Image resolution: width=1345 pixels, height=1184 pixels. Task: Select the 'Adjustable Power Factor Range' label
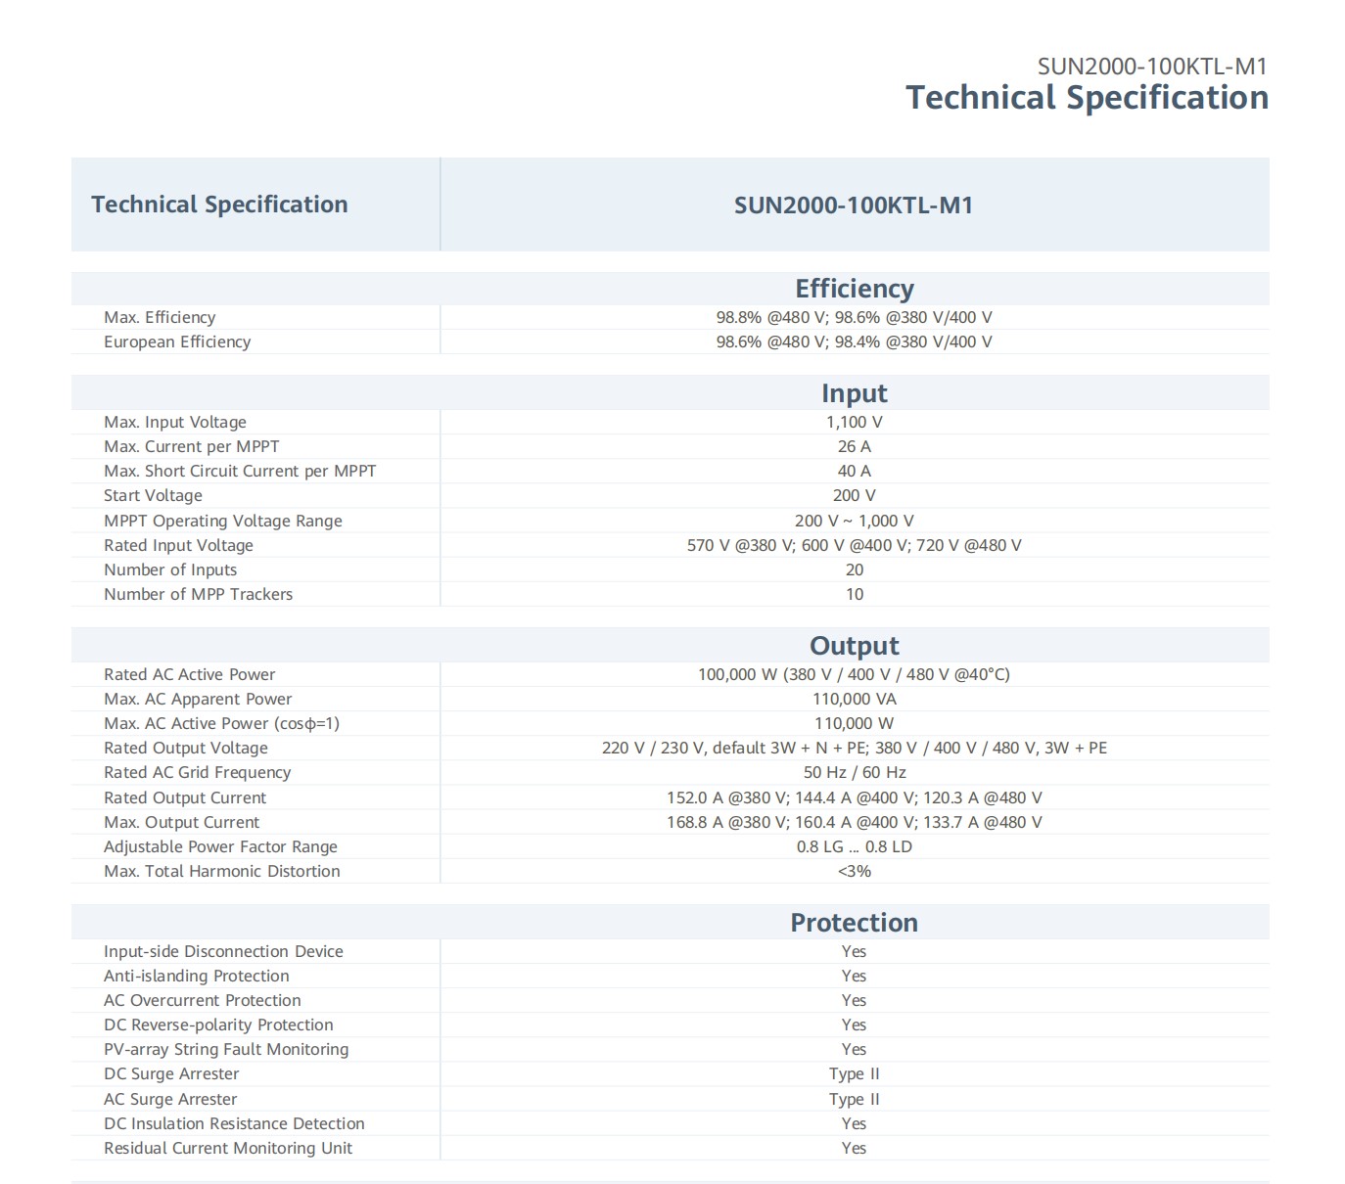pyautogui.click(x=221, y=846)
